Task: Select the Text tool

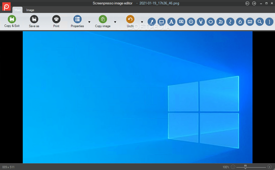Action: 171,22
